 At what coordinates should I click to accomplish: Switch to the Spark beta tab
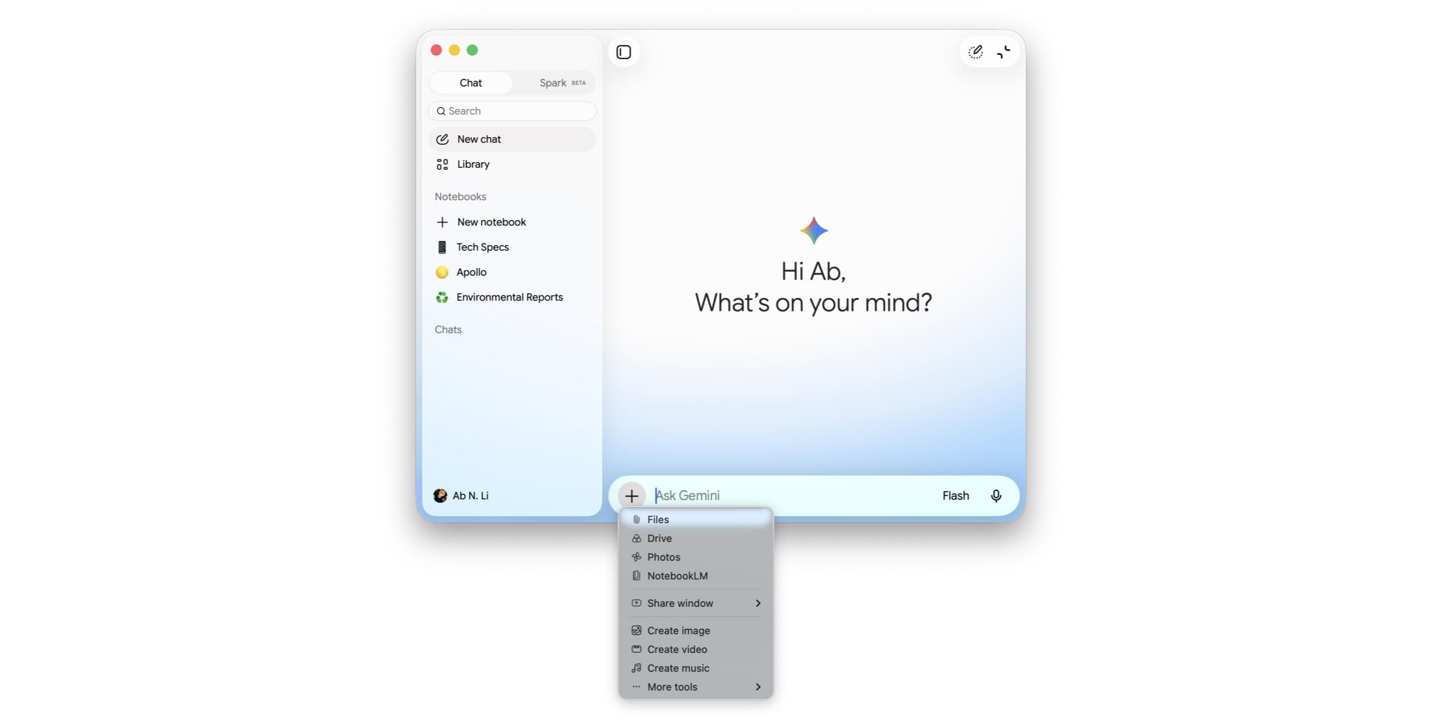[562, 83]
